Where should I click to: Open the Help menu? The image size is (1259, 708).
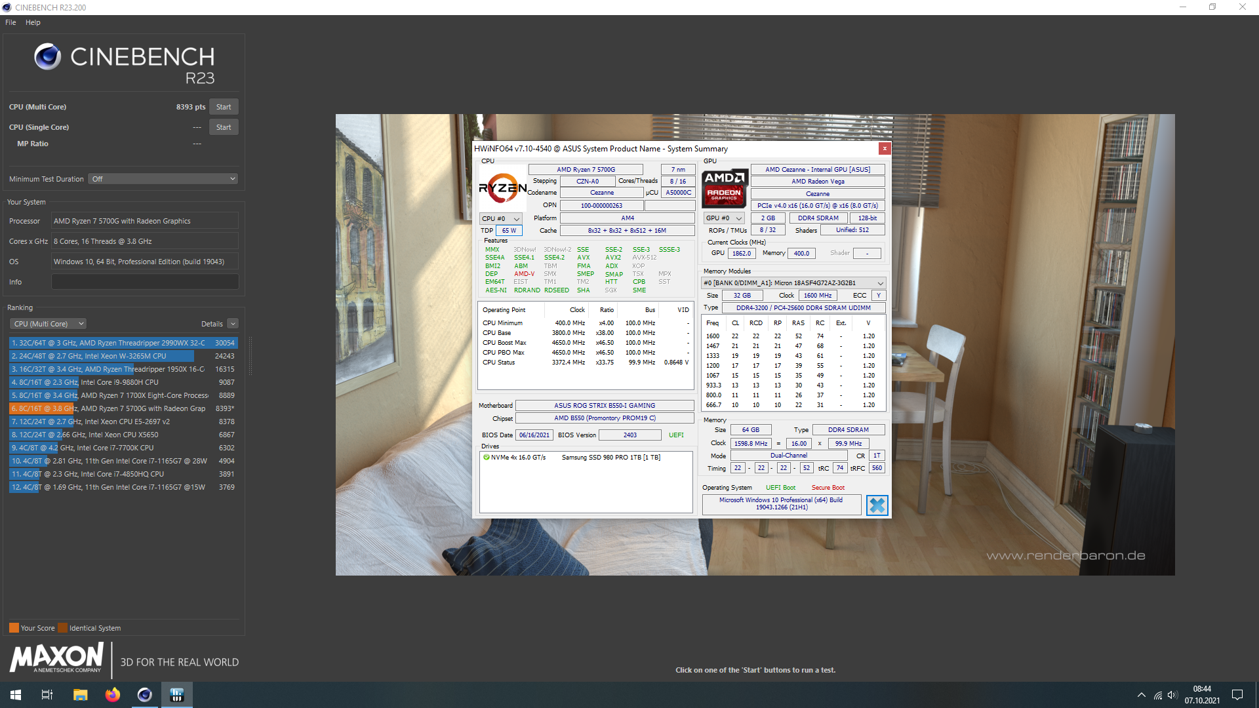coord(33,22)
